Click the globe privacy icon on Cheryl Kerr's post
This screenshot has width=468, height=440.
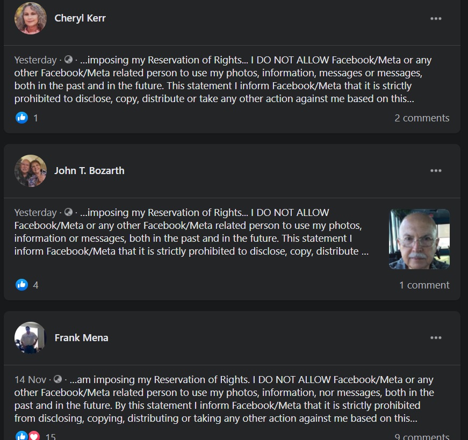pyautogui.click(x=68, y=60)
